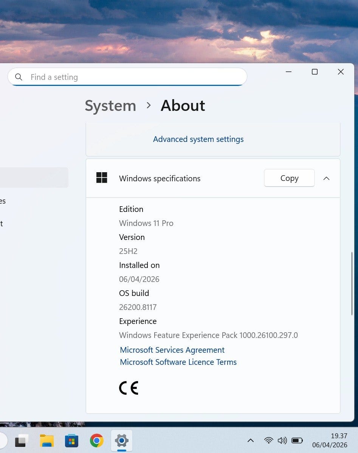Collapse the Windows specifications section
Viewport: 358px width, 453px height.
[327, 178]
